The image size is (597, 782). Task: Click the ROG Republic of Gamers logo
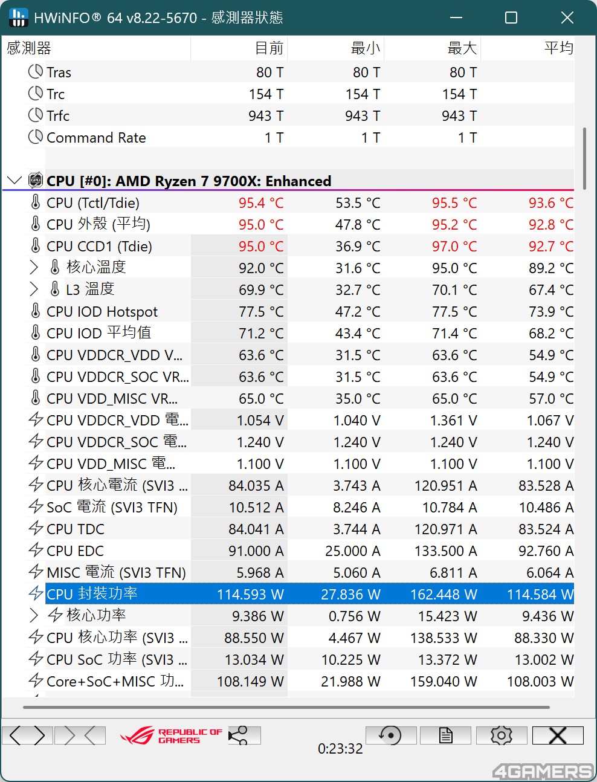pyautogui.click(x=172, y=735)
